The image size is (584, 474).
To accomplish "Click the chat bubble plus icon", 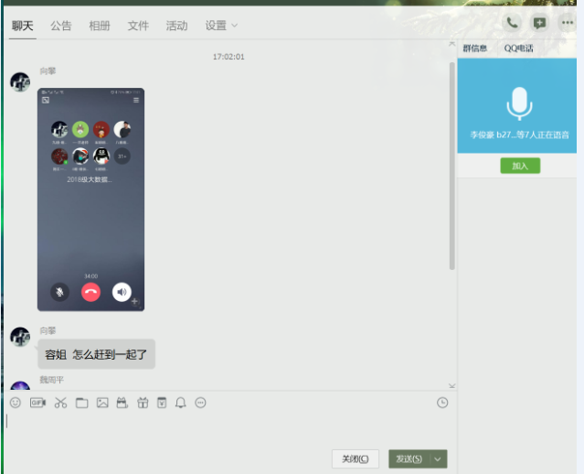I will (539, 24).
